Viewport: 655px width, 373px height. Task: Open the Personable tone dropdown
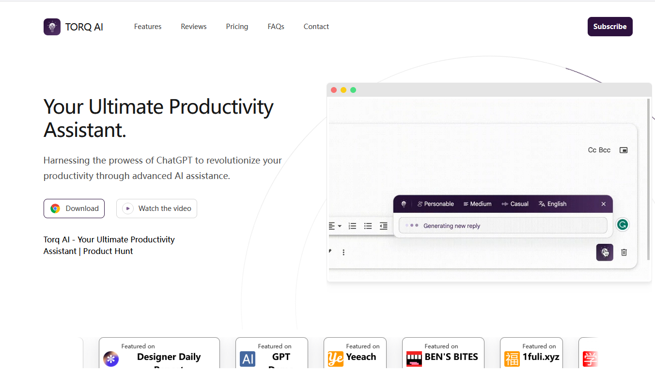point(436,204)
